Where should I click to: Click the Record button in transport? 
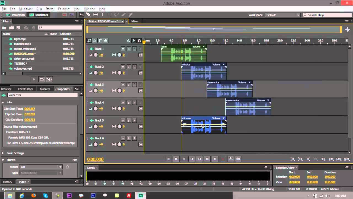[223, 159]
